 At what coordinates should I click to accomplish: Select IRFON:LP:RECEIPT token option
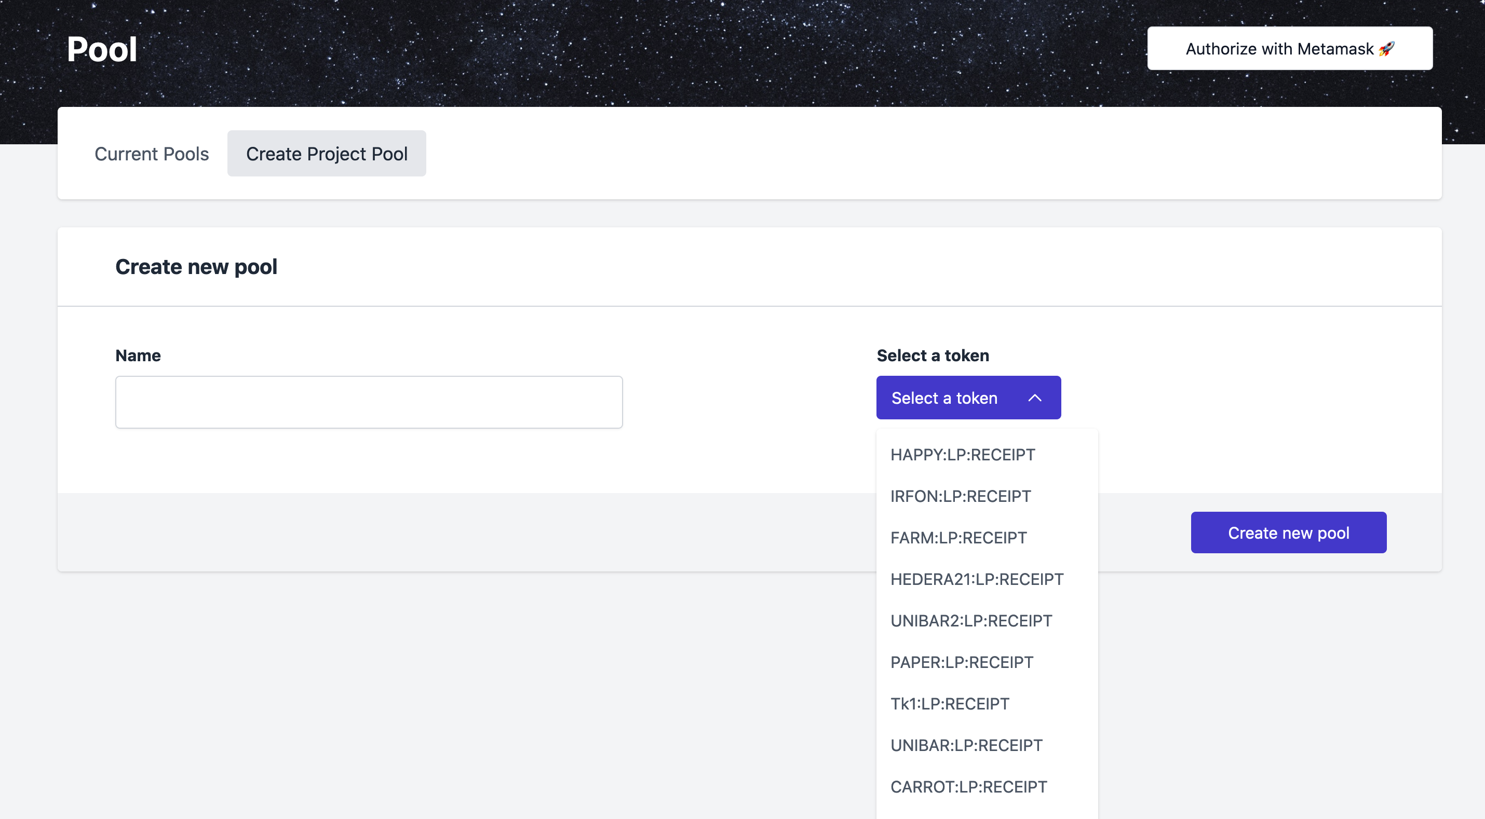(961, 496)
